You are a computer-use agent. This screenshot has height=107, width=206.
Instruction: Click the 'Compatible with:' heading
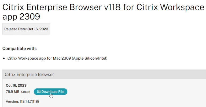coord(20,48)
